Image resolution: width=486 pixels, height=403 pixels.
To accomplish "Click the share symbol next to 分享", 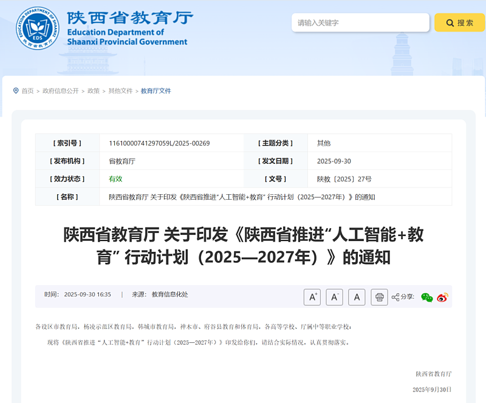I will coord(395,297).
